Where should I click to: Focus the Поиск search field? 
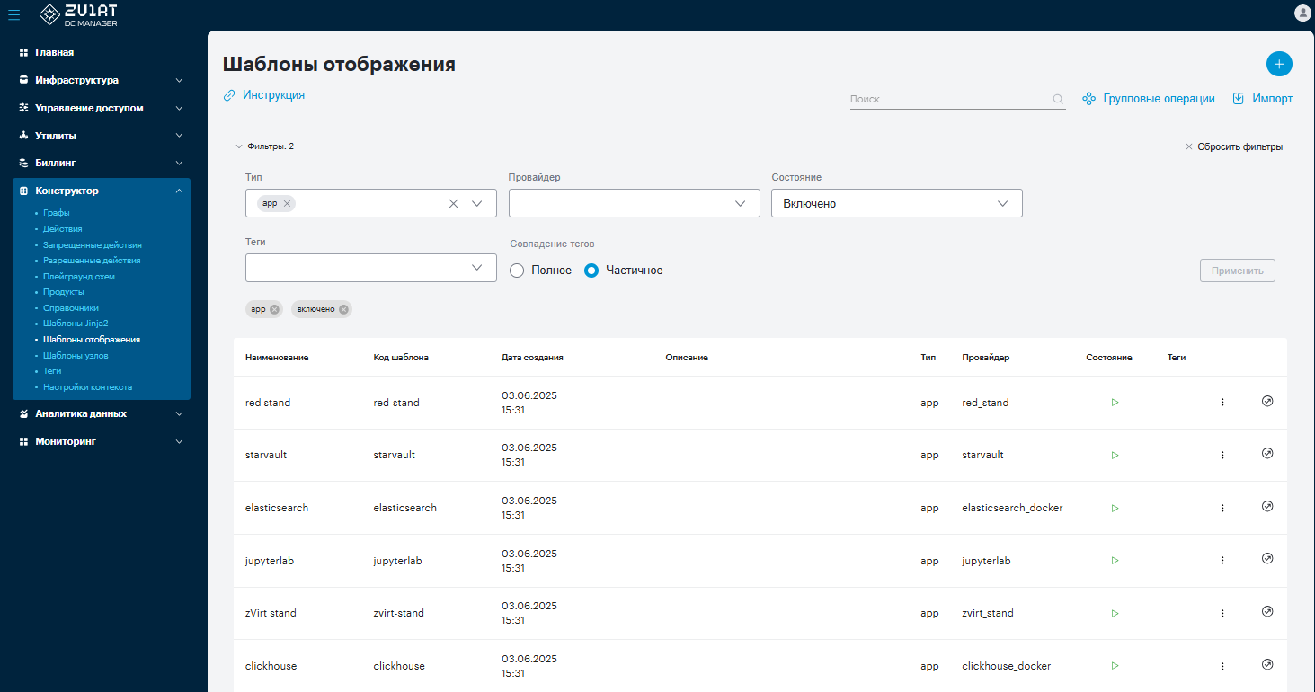[x=949, y=100]
